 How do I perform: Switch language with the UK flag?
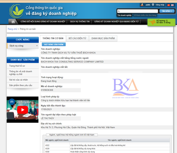pyautogui.click(x=172, y=5)
